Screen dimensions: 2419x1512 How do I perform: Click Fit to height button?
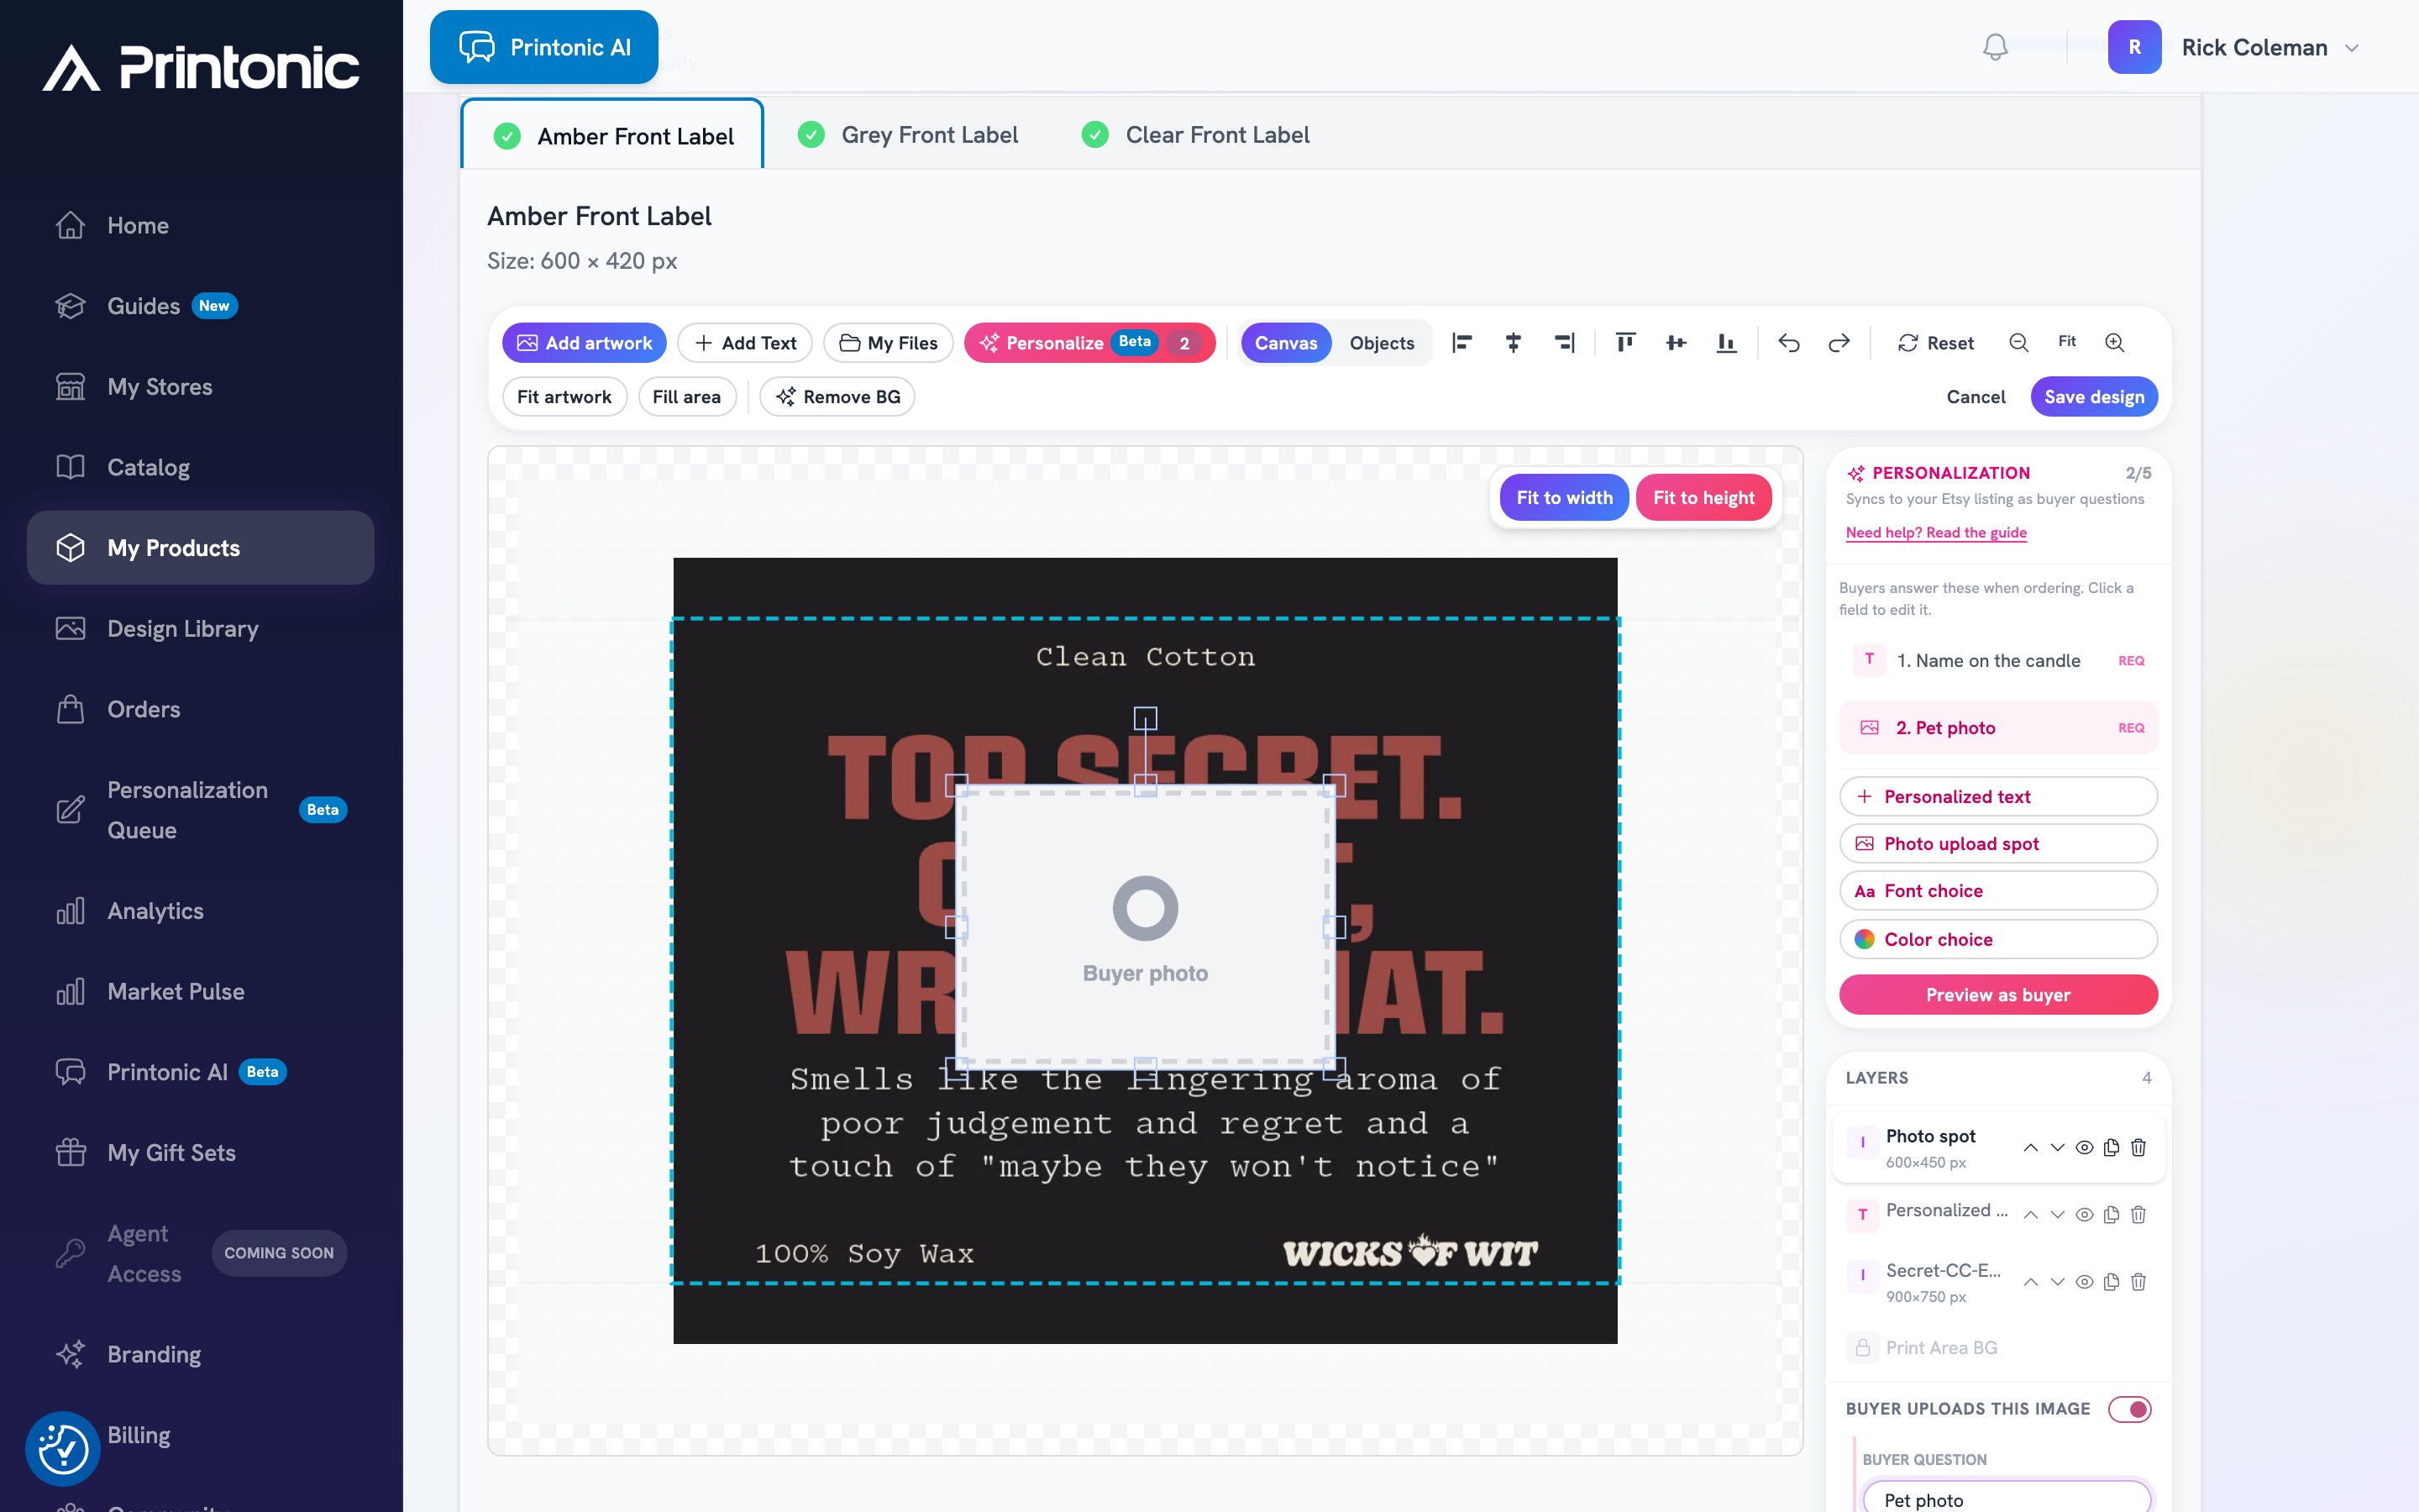[1703, 498]
